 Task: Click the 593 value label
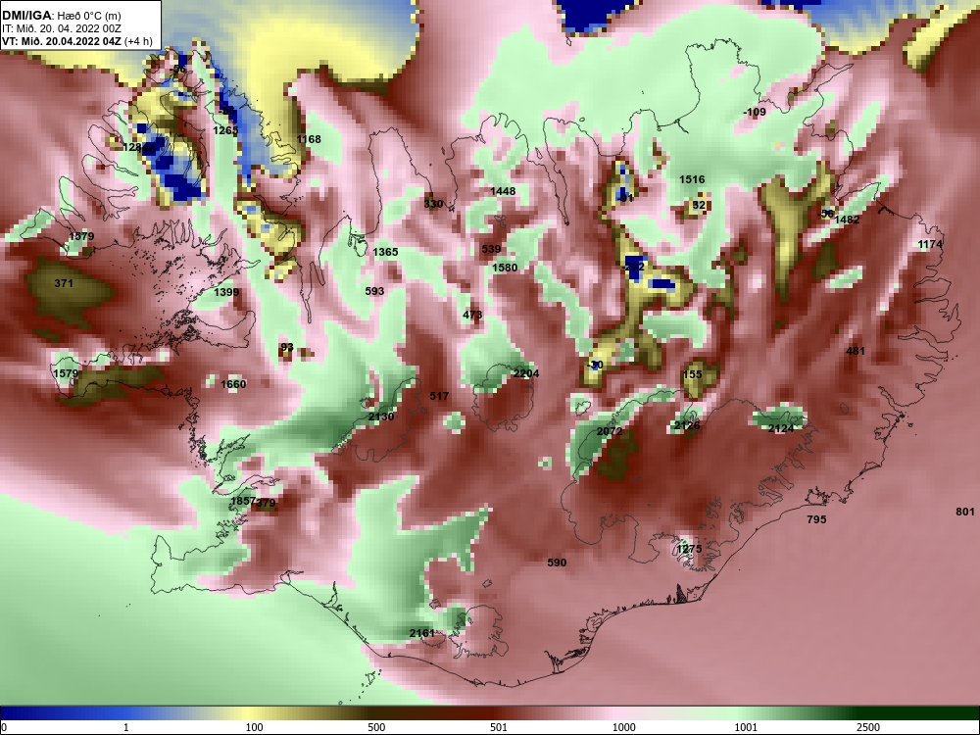point(374,291)
